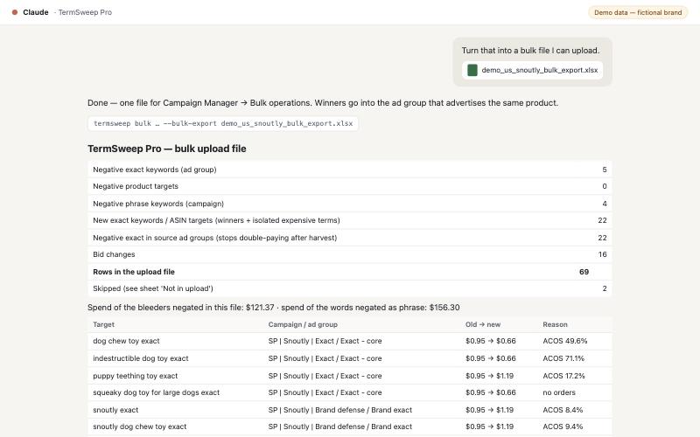The image size is (700, 437).
Task: Click the termsweep bulk command code block
Action: (223, 123)
